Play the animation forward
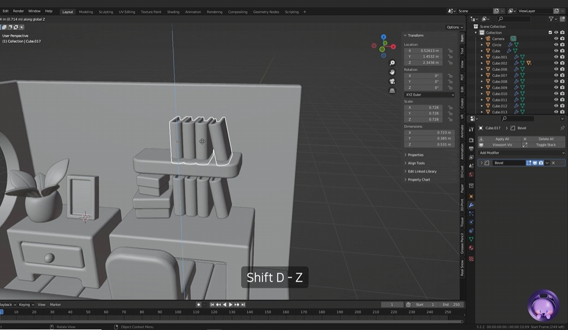568x330 pixels. click(230, 305)
